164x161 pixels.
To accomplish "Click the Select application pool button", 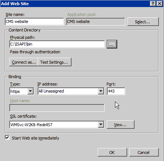I will (143, 22).
